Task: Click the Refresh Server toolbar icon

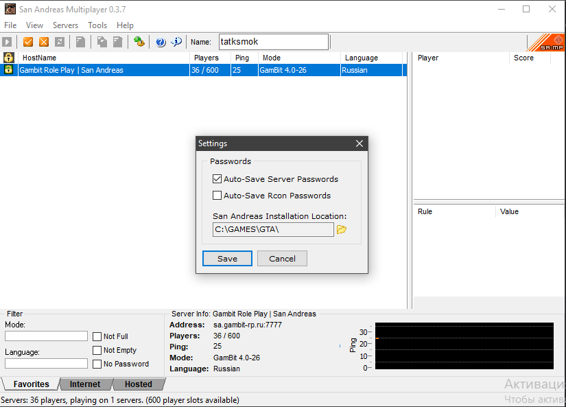Action: pos(60,42)
